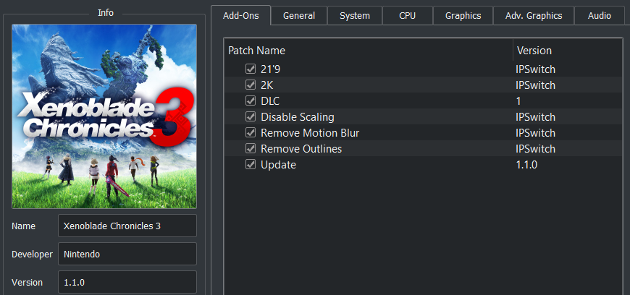Uncheck the Remove Motion Blur checkbox
Image resolution: width=630 pixels, height=295 pixels.
[251, 132]
